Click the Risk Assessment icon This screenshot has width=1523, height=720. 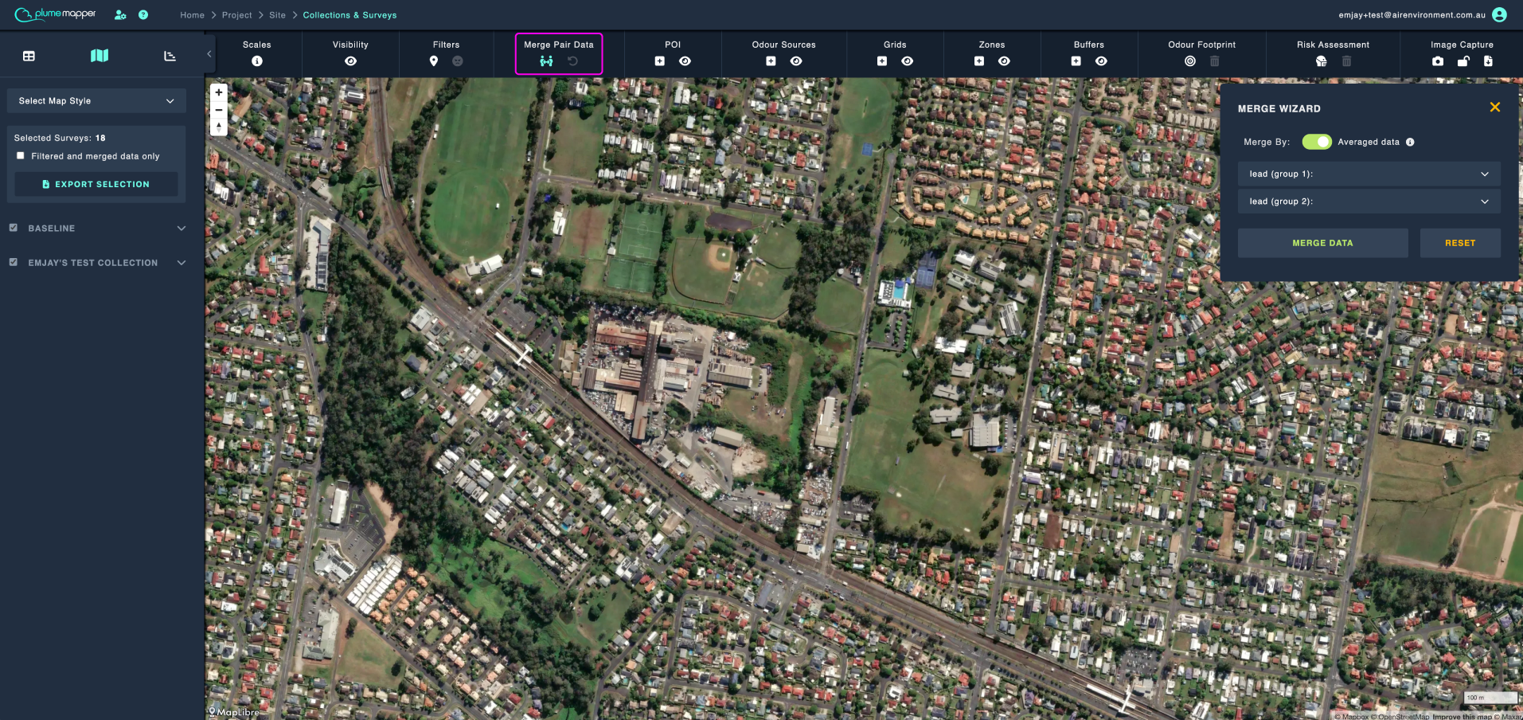click(1322, 61)
